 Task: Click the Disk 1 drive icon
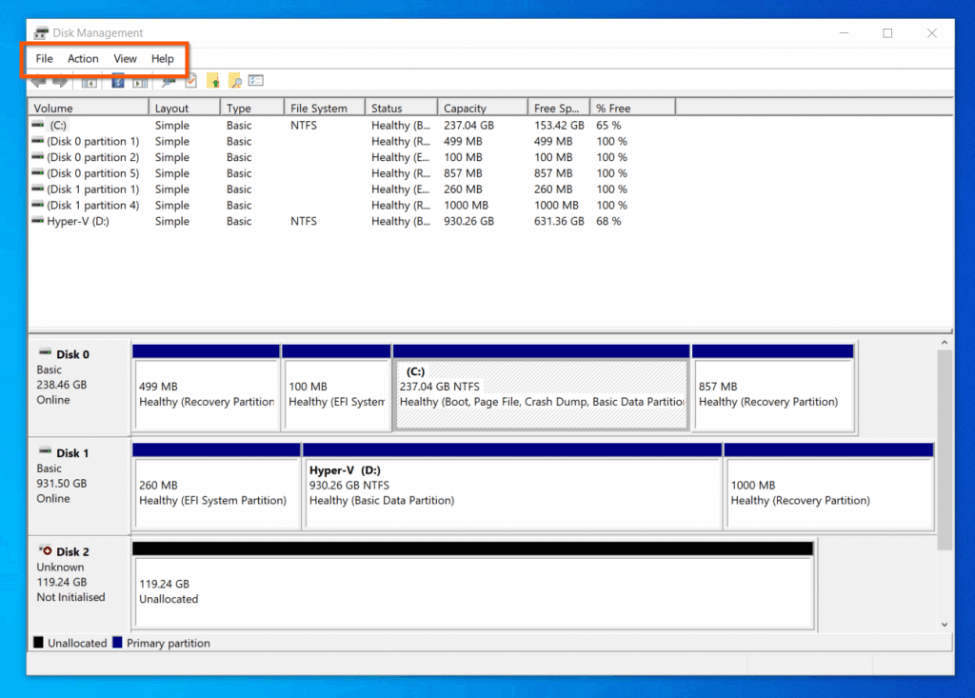[x=46, y=451]
